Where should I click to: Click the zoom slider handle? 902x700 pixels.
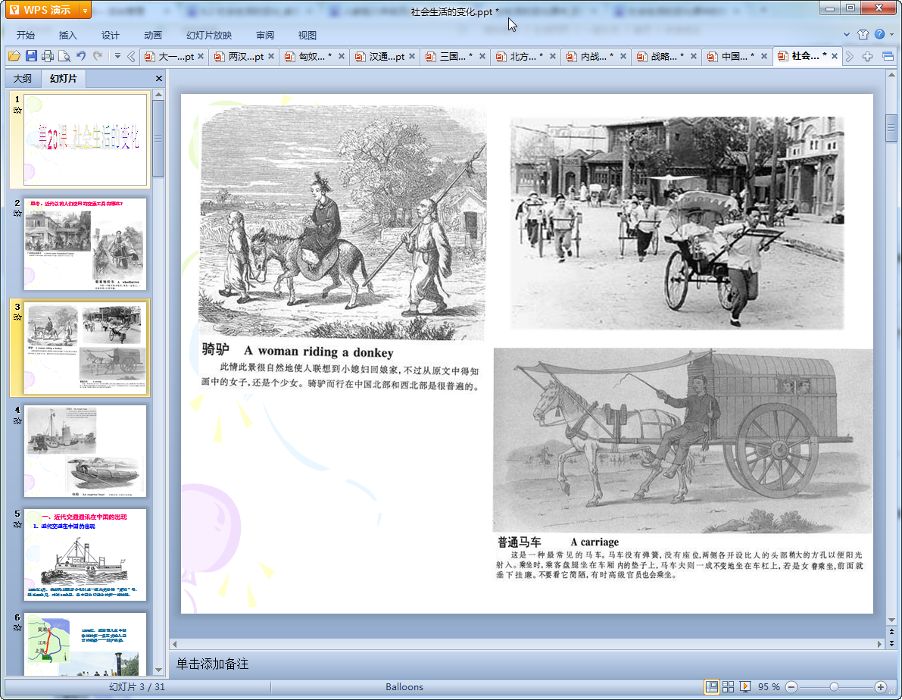[x=834, y=687]
